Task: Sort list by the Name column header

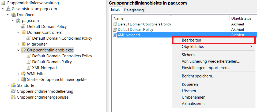Action: click(161, 18)
